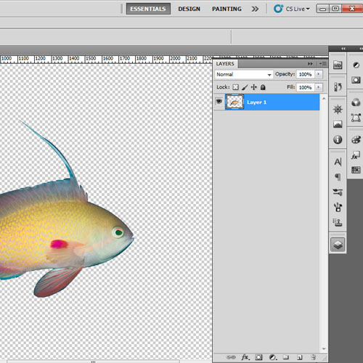This screenshot has height=363, width=363.
Task: Open the History panel icon
Action: pos(338,86)
